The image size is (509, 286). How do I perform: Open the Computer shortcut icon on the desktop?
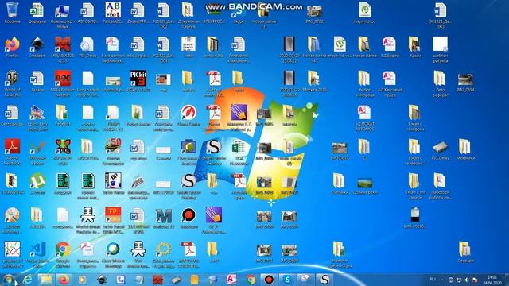(x=62, y=10)
